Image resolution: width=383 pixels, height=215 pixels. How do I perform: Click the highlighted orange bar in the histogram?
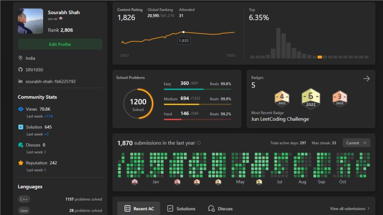(319, 57)
